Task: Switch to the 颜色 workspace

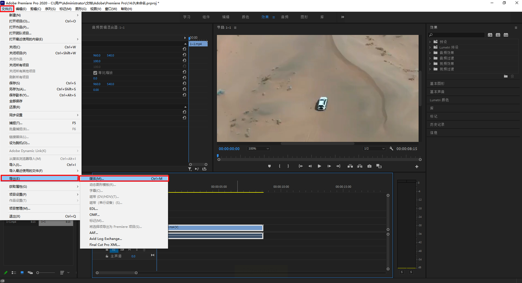Action: (x=245, y=17)
